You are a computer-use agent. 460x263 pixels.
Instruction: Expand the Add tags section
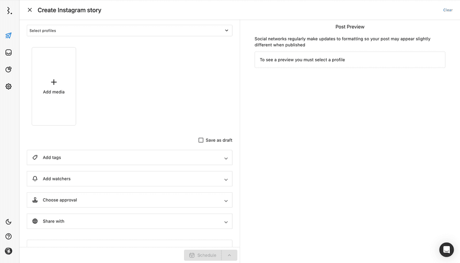click(x=129, y=157)
